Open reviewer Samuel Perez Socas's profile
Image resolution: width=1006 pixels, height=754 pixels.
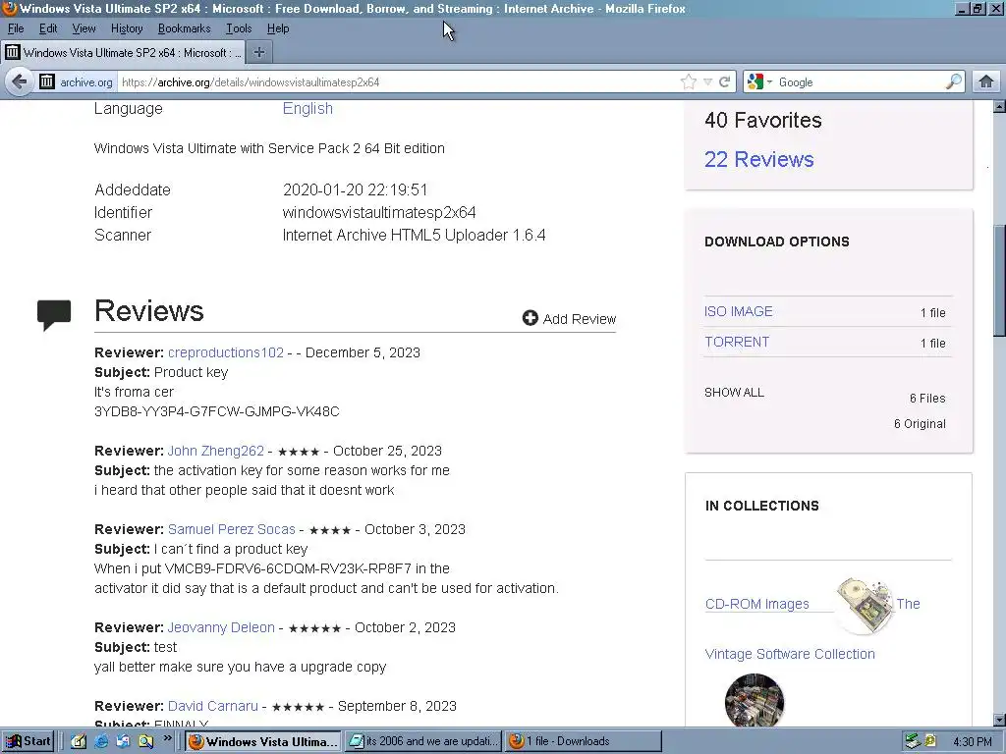click(x=232, y=529)
